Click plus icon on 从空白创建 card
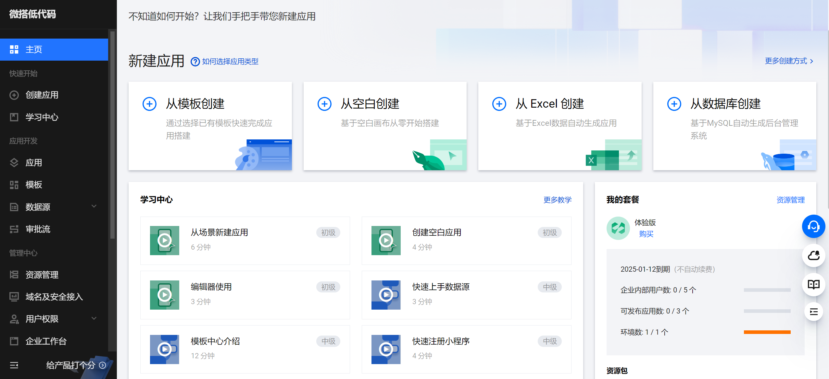 [x=324, y=104]
